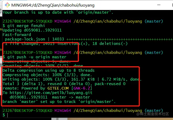Click the empty prompt cursor at the bottom
173x120 pixels.
pos(8,115)
